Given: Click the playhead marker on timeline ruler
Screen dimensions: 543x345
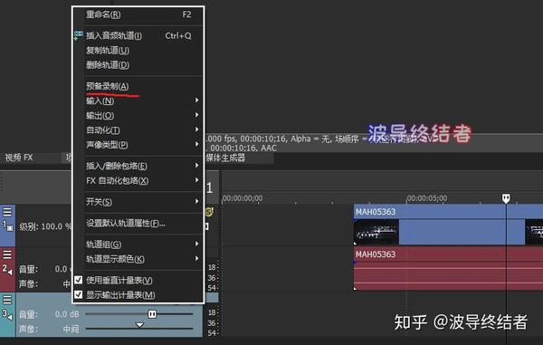Looking at the screenshot, I should 506,198.
